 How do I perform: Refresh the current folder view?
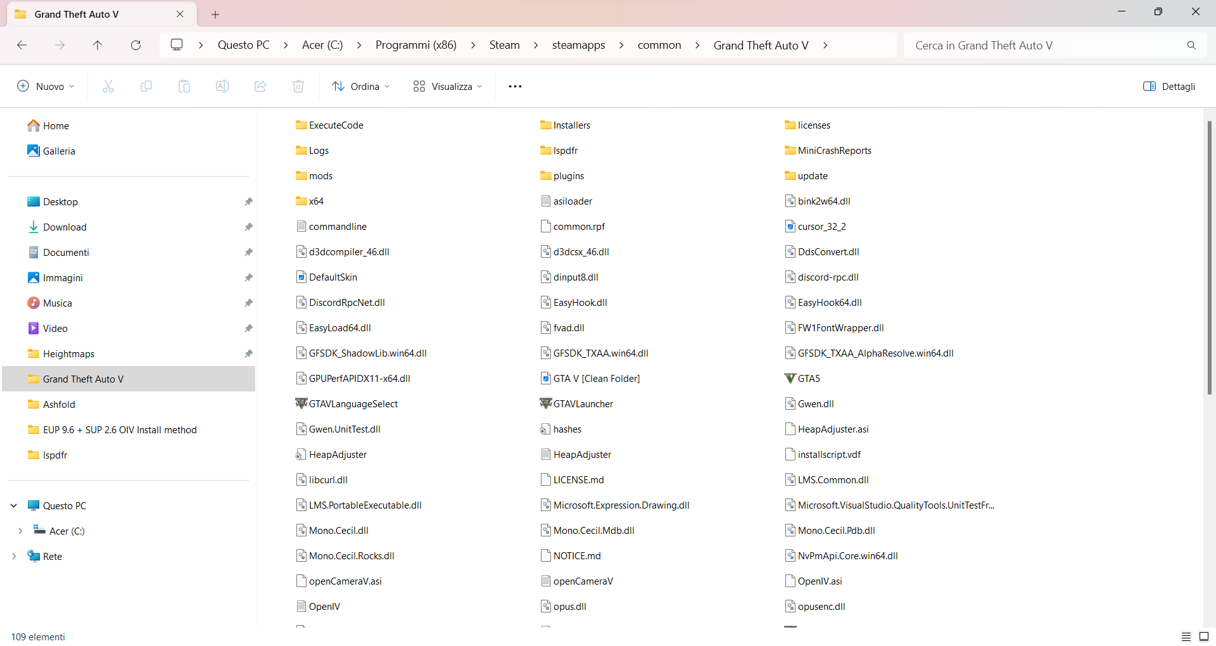click(136, 45)
